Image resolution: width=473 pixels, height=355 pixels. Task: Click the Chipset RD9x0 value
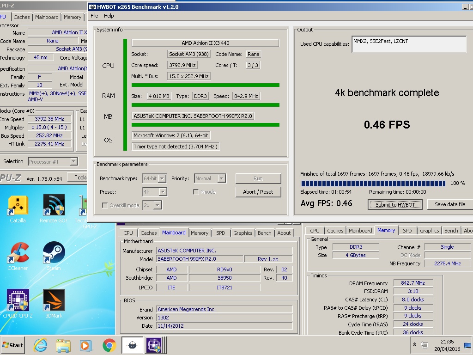pyautogui.click(x=224, y=269)
